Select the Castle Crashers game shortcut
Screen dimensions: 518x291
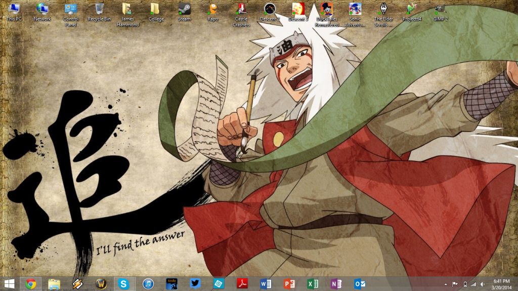click(241, 15)
